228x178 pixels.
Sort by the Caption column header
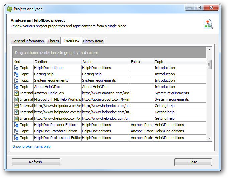[x=58, y=62]
